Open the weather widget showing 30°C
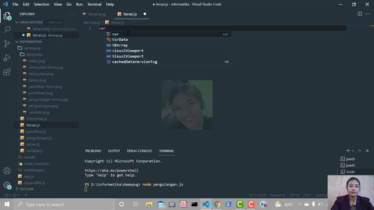The width and height of the screenshot is (374, 210). point(284,204)
